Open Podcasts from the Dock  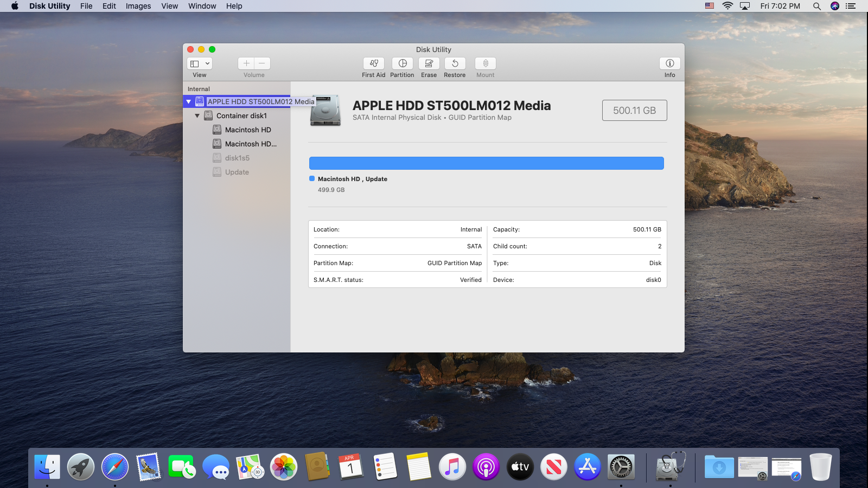pos(486,466)
